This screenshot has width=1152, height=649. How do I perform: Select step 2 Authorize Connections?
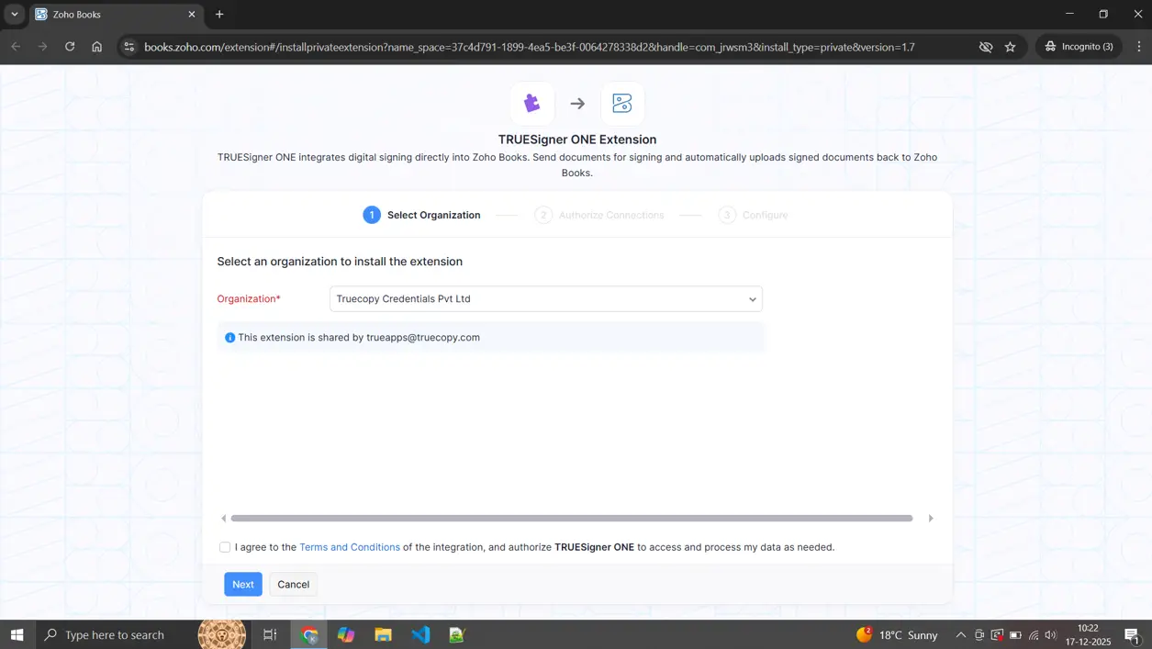tap(599, 215)
